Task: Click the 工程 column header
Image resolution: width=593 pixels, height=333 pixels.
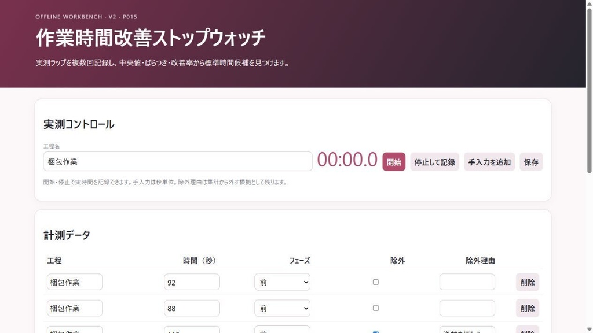Action: tap(54, 261)
